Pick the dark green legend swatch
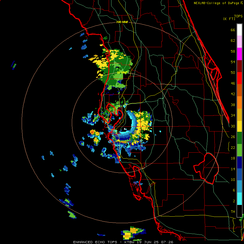The width and height of the screenshot is (244, 244). (x=239, y=138)
